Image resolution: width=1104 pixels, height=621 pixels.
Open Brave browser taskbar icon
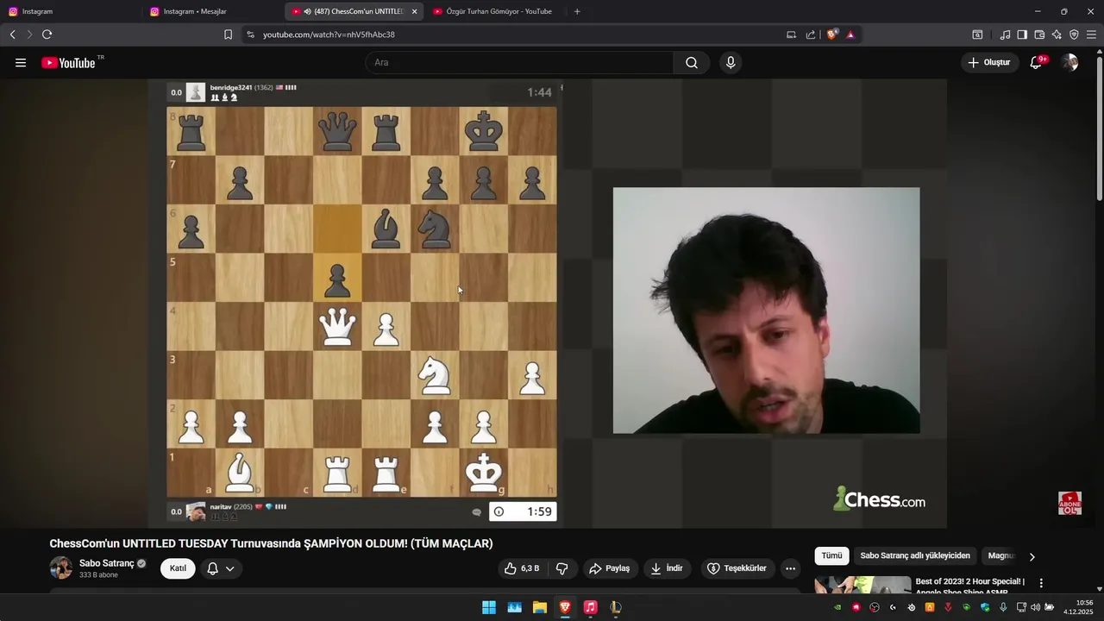(x=565, y=607)
